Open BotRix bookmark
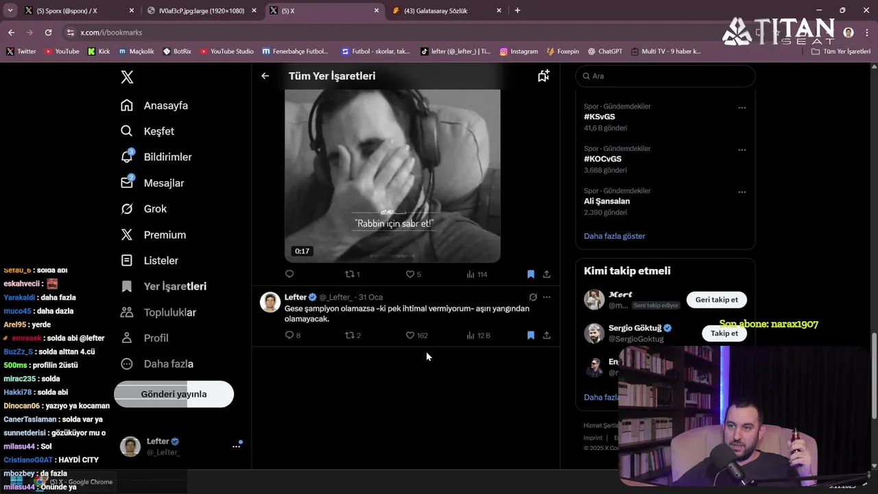 pos(177,51)
